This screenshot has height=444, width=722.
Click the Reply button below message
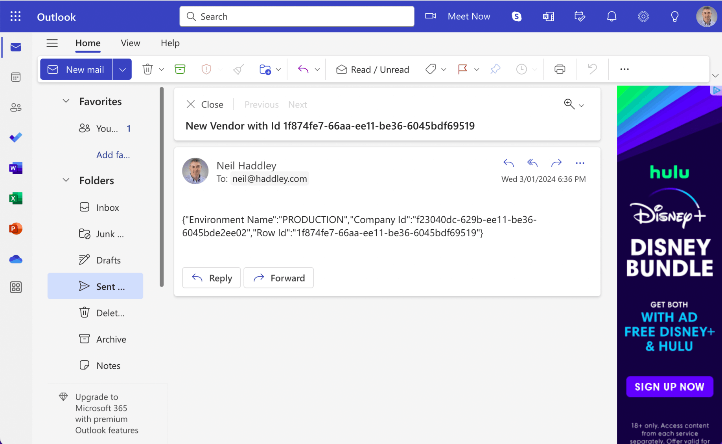pos(212,278)
